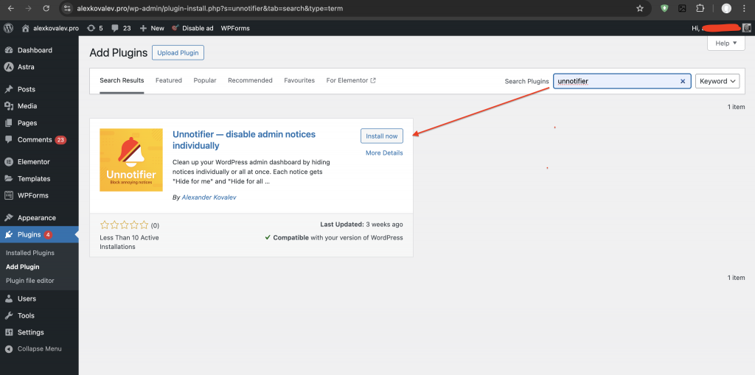The image size is (755, 375).
Task: Open the More Details link
Action: 384,153
